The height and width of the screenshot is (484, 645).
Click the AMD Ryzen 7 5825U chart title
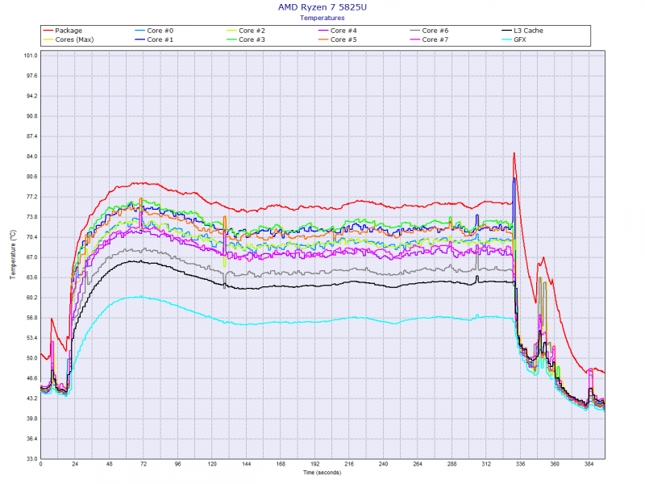click(x=322, y=7)
